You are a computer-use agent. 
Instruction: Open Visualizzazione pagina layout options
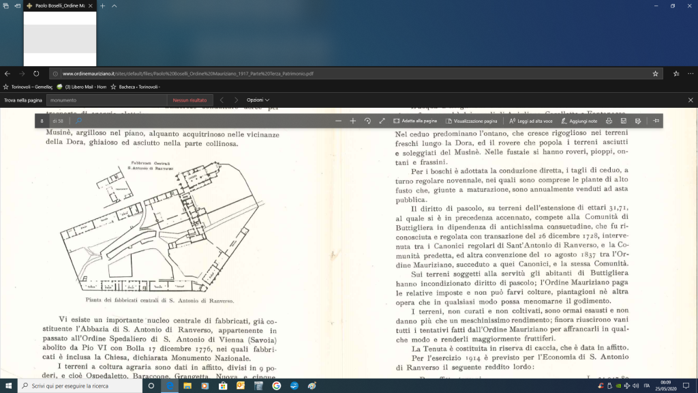click(x=472, y=121)
